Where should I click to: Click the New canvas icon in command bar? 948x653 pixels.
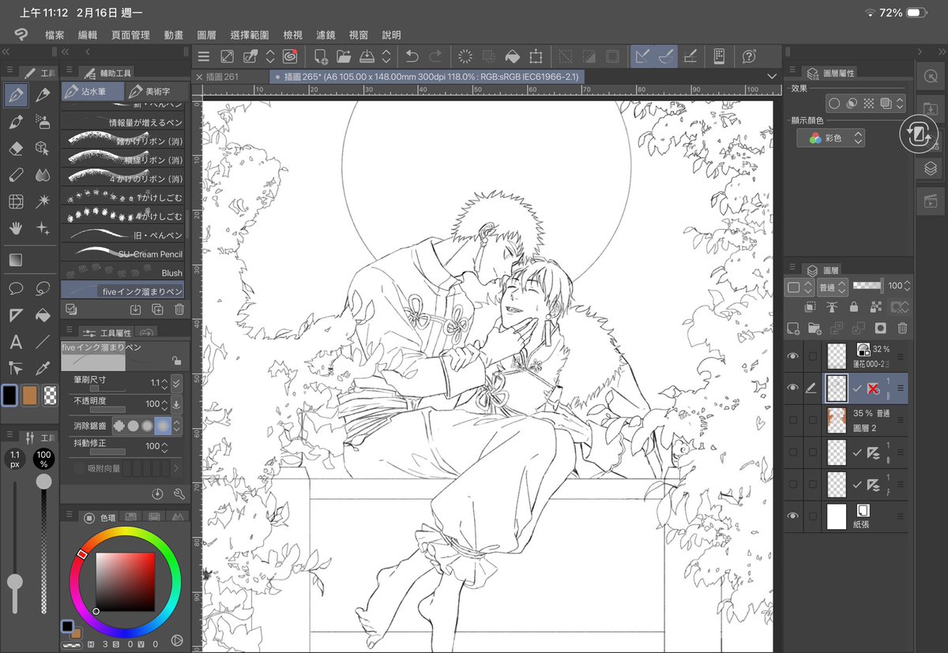click(321, 56)
